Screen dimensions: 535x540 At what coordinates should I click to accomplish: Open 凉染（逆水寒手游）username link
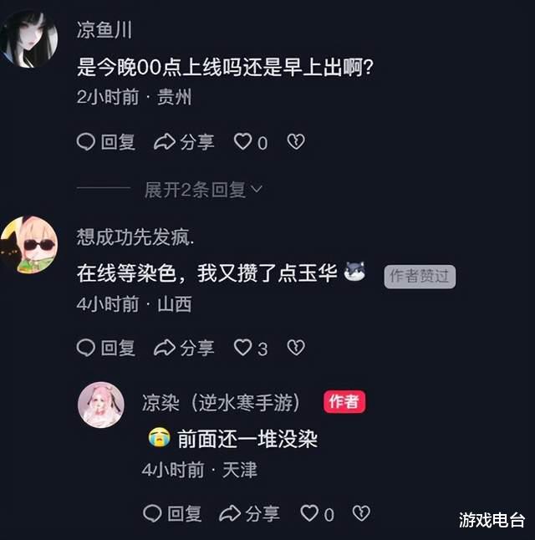[x=221, y=402]
